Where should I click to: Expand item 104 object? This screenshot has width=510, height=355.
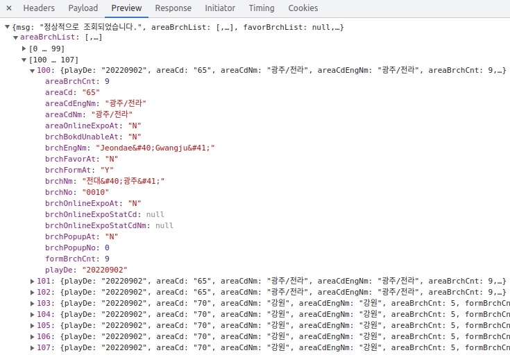pyautogui.click(x=32, y=314)
